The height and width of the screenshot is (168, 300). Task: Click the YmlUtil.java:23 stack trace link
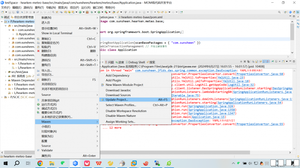pyautogui.click(x=231, y=78)
